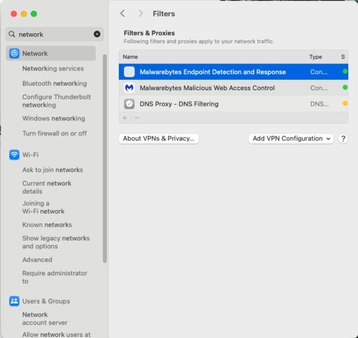Open Windows networking result
Viewport: 358px width, 338px height.
pyautogui.click(x=54, y=118)
